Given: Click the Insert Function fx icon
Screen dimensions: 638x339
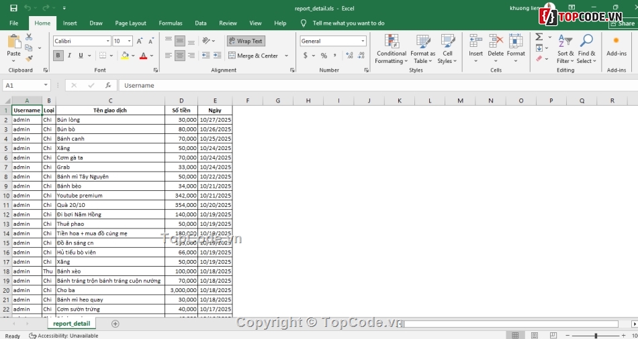Looking at the screenshot, I should click(x=108, y=85).
